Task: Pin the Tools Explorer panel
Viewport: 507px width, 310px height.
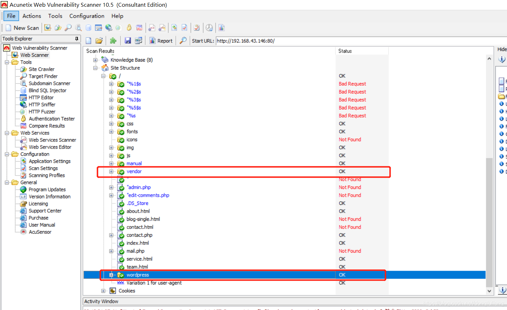Action: (77, 39)
